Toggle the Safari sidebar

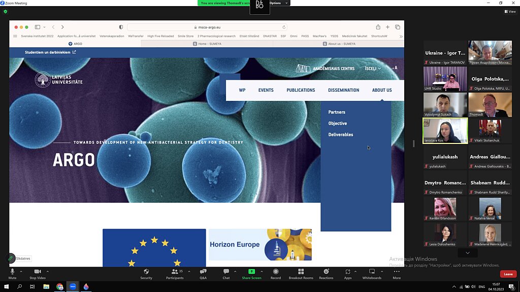(38, 27)
